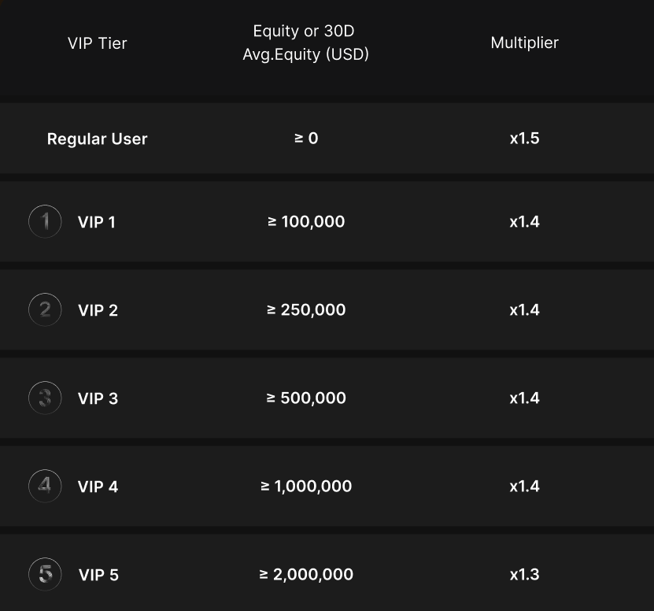The height and width of the screenshot is (611, 654).
Task: Click the x1.3 multiplier for VIP 5
Action: (x=524, y=575)
